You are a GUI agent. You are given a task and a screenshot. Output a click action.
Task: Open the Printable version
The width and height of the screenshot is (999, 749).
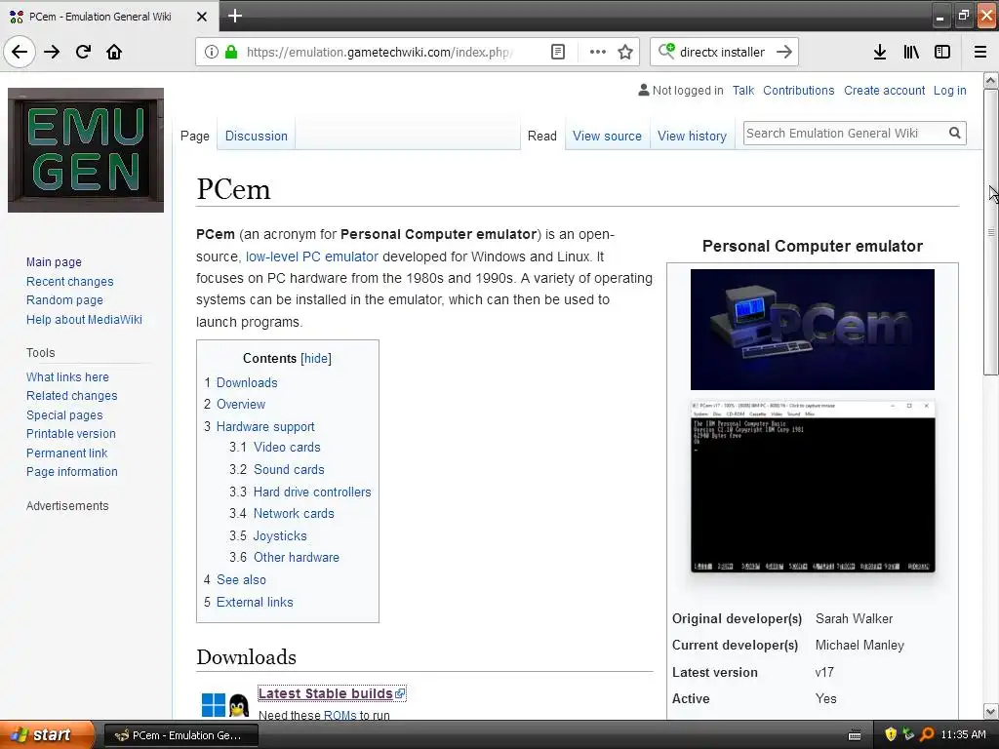70,434
